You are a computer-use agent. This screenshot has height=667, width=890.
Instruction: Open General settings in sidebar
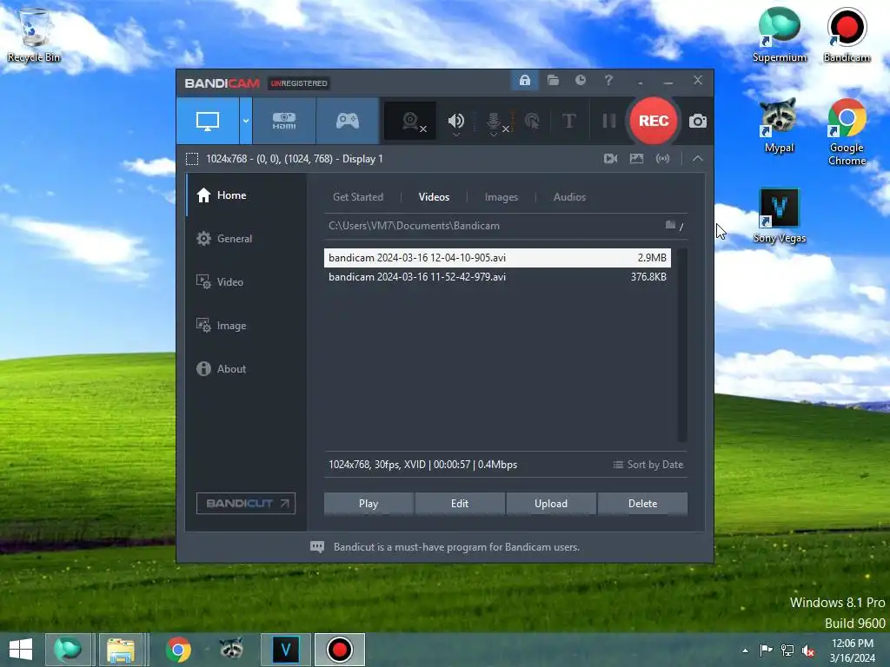[246, 239]
